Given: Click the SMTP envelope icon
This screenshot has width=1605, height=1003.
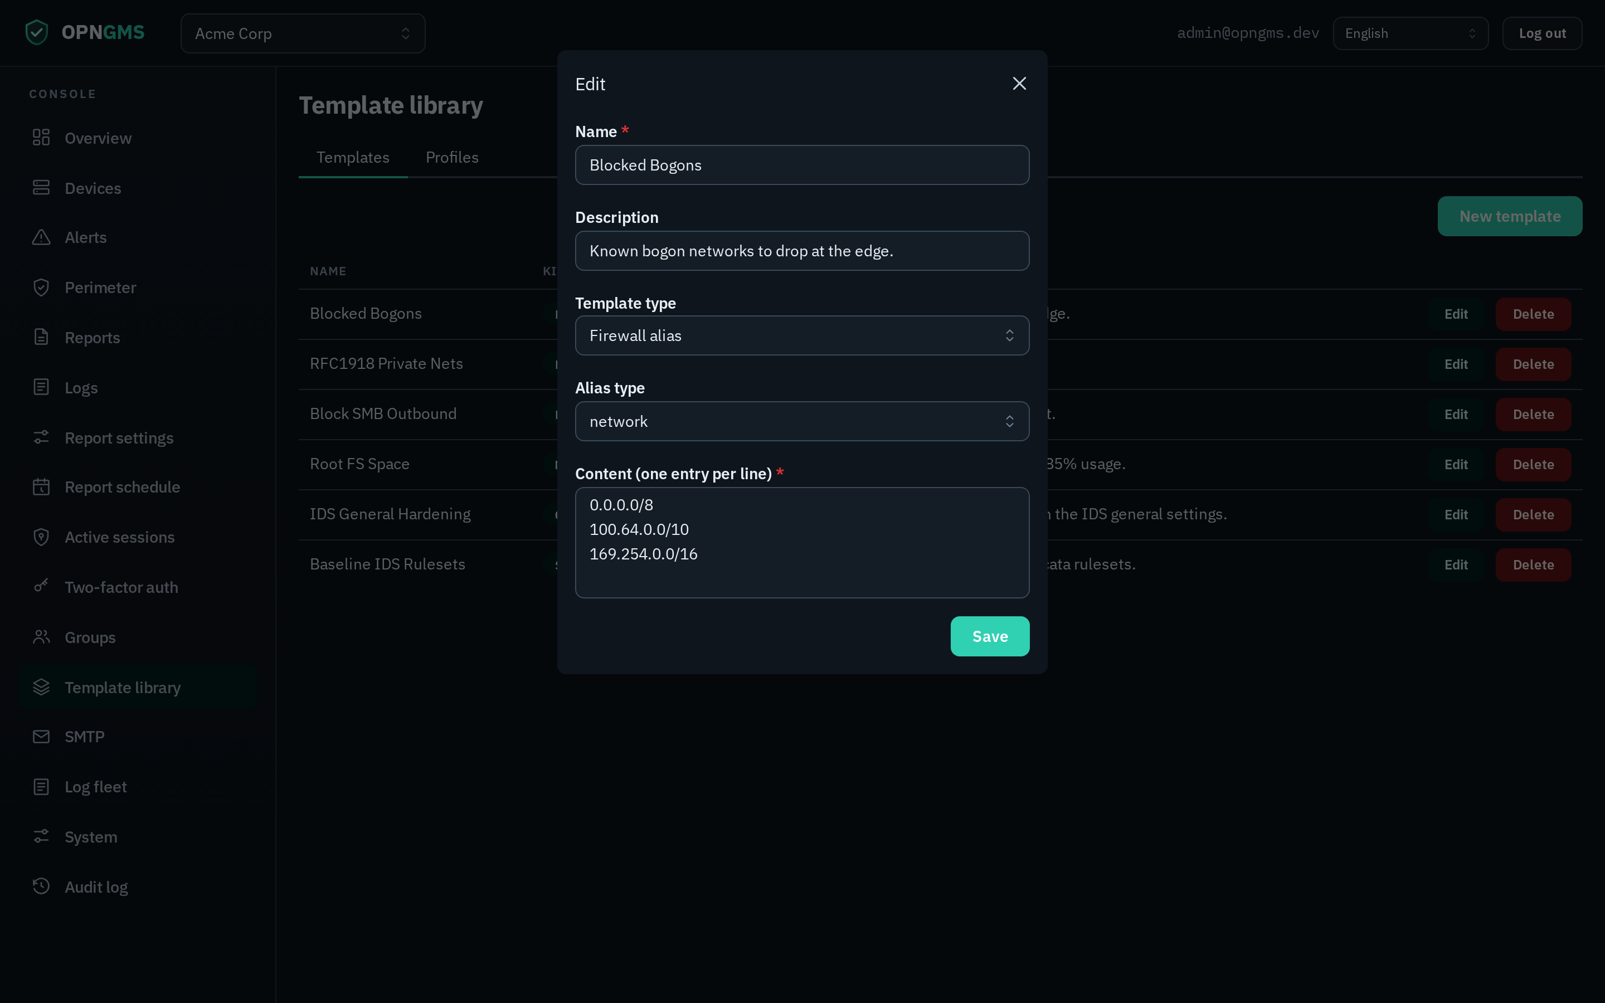Looking at the screenshot, I should click(x=41, y=736).
